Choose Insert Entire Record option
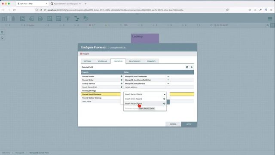This screenshot has height=155, width=275. (x=145, y=99)
